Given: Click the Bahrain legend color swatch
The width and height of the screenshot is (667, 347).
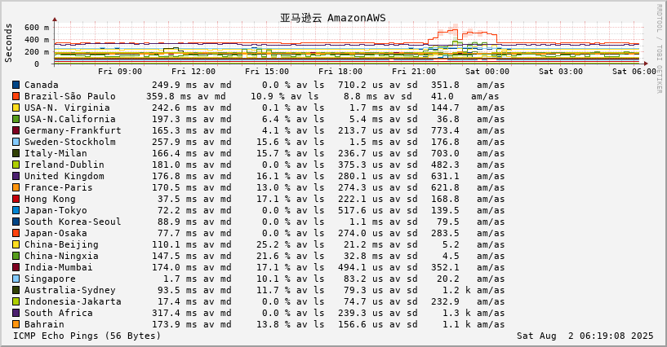Looking at the screenshot, I should pos(16,324).
